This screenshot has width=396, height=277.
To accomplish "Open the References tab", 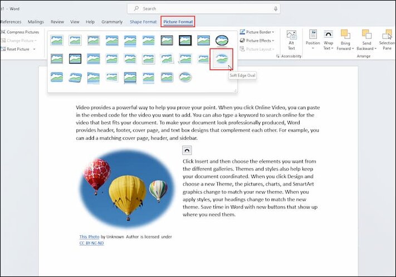I will pos(11,22).
